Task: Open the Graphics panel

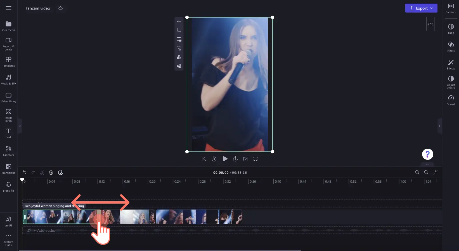Action: pos(8,151)
